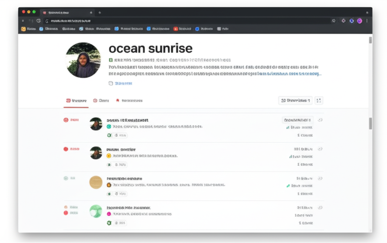
Task: Click the first bookmark icon on the bookmarks bar
Action: click(23, 29)
